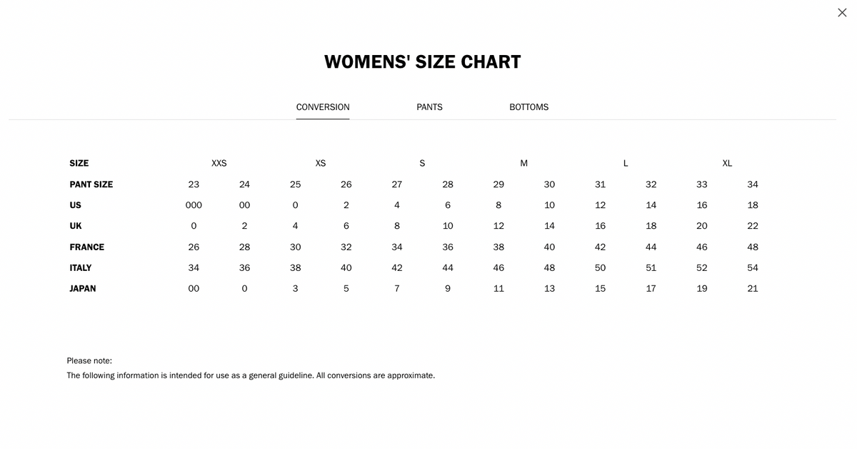Switch to the Conversion tab
The width and height of the screenshot is (857, 449).
[x=323, y=107]
